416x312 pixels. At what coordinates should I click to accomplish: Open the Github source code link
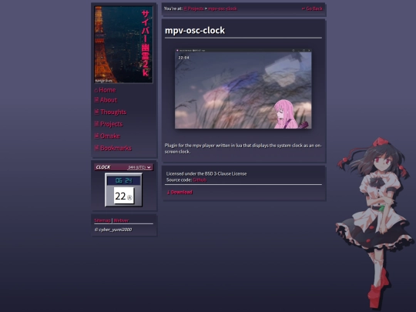pos(200,179)
